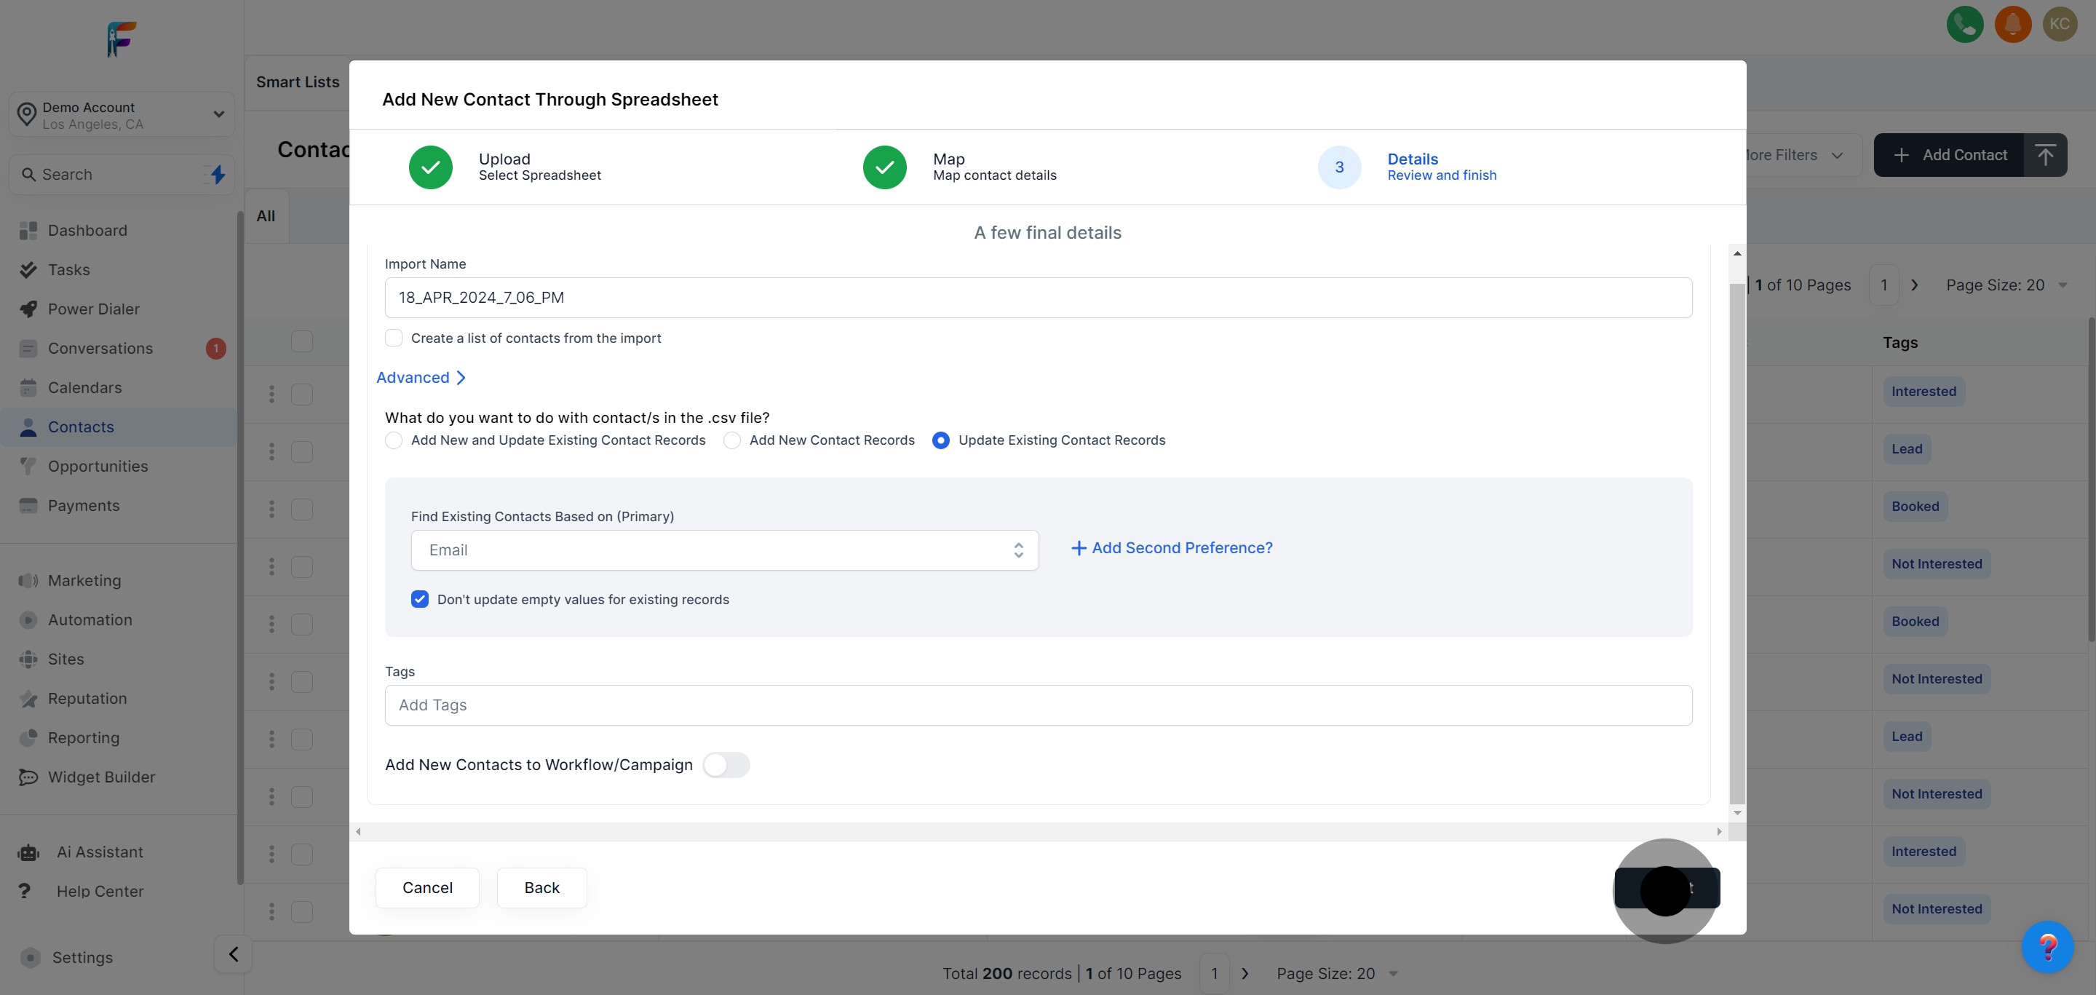Click the Back button
The image size is (2096, 995).
541,887
